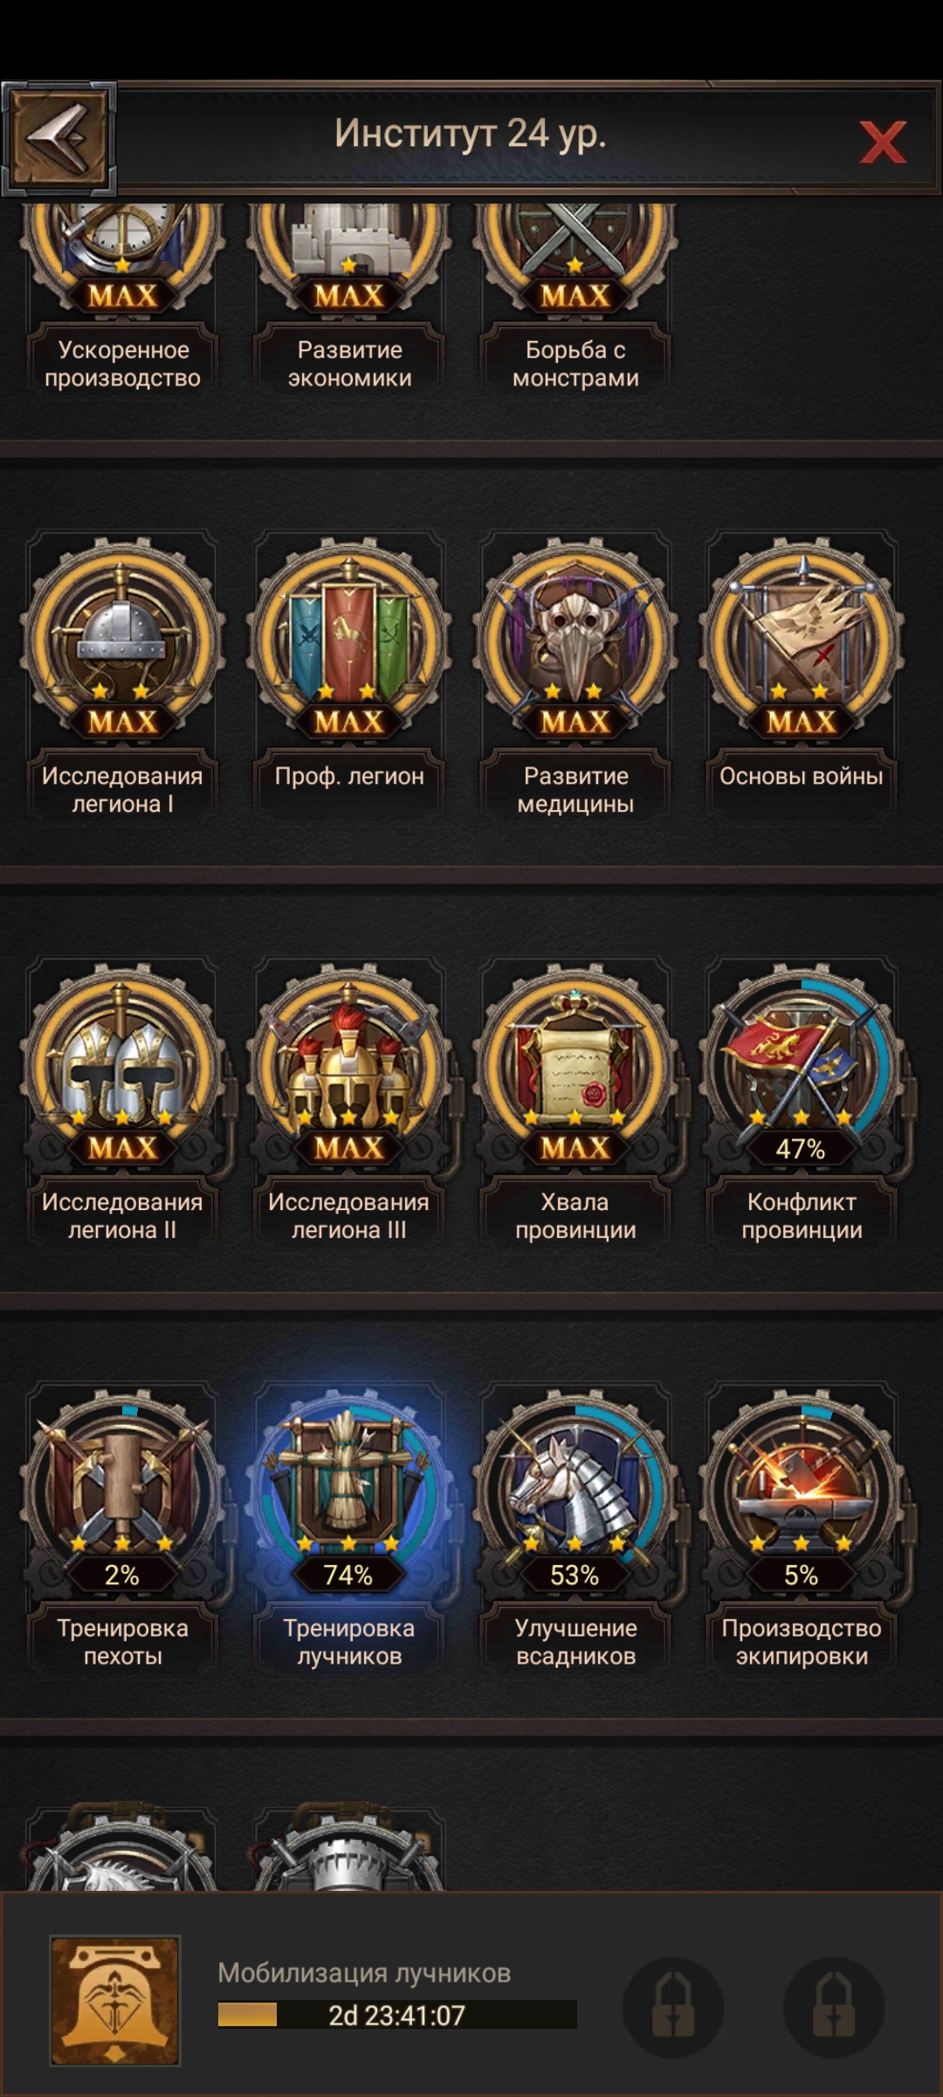Close the Институт window with red X

pos(883,142)
